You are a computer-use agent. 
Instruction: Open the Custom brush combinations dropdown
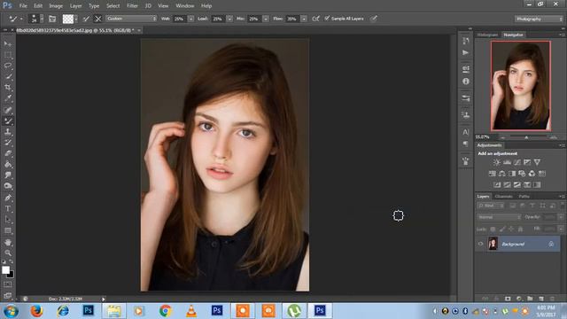[x=131, y=19]
